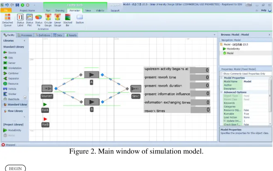The image size is (273, 171).
Task: Select the ForB red entity
Action: [x=45, y=119]
